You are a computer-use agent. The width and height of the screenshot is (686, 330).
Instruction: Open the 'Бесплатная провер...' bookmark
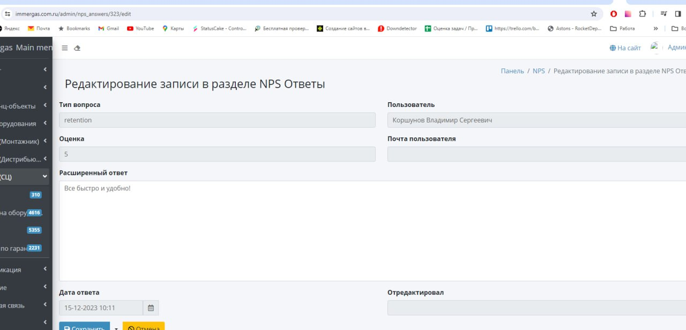coord(282,29)
